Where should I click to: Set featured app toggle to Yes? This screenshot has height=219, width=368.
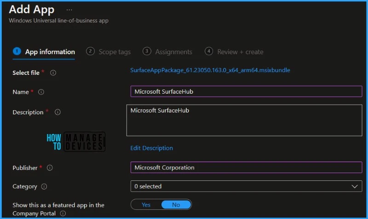tap(146, 205)
